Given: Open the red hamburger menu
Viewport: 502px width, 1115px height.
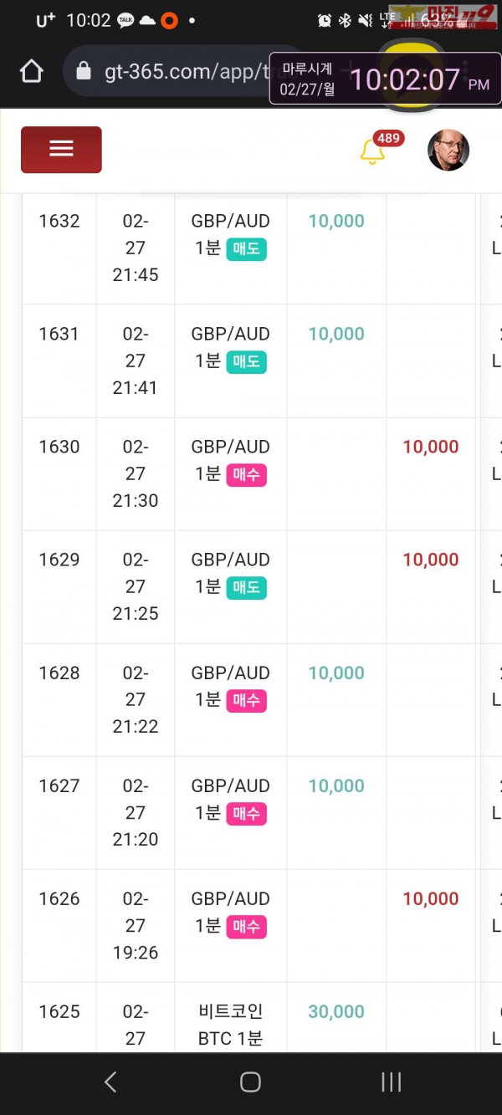Looking at the screenshot, I should click(61, 150).
